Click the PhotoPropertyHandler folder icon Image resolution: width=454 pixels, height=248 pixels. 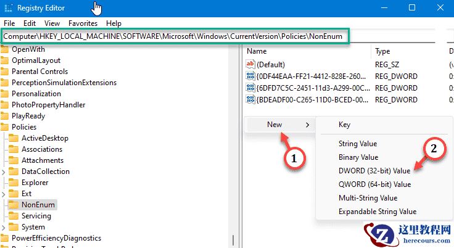[x=4, y=105]
